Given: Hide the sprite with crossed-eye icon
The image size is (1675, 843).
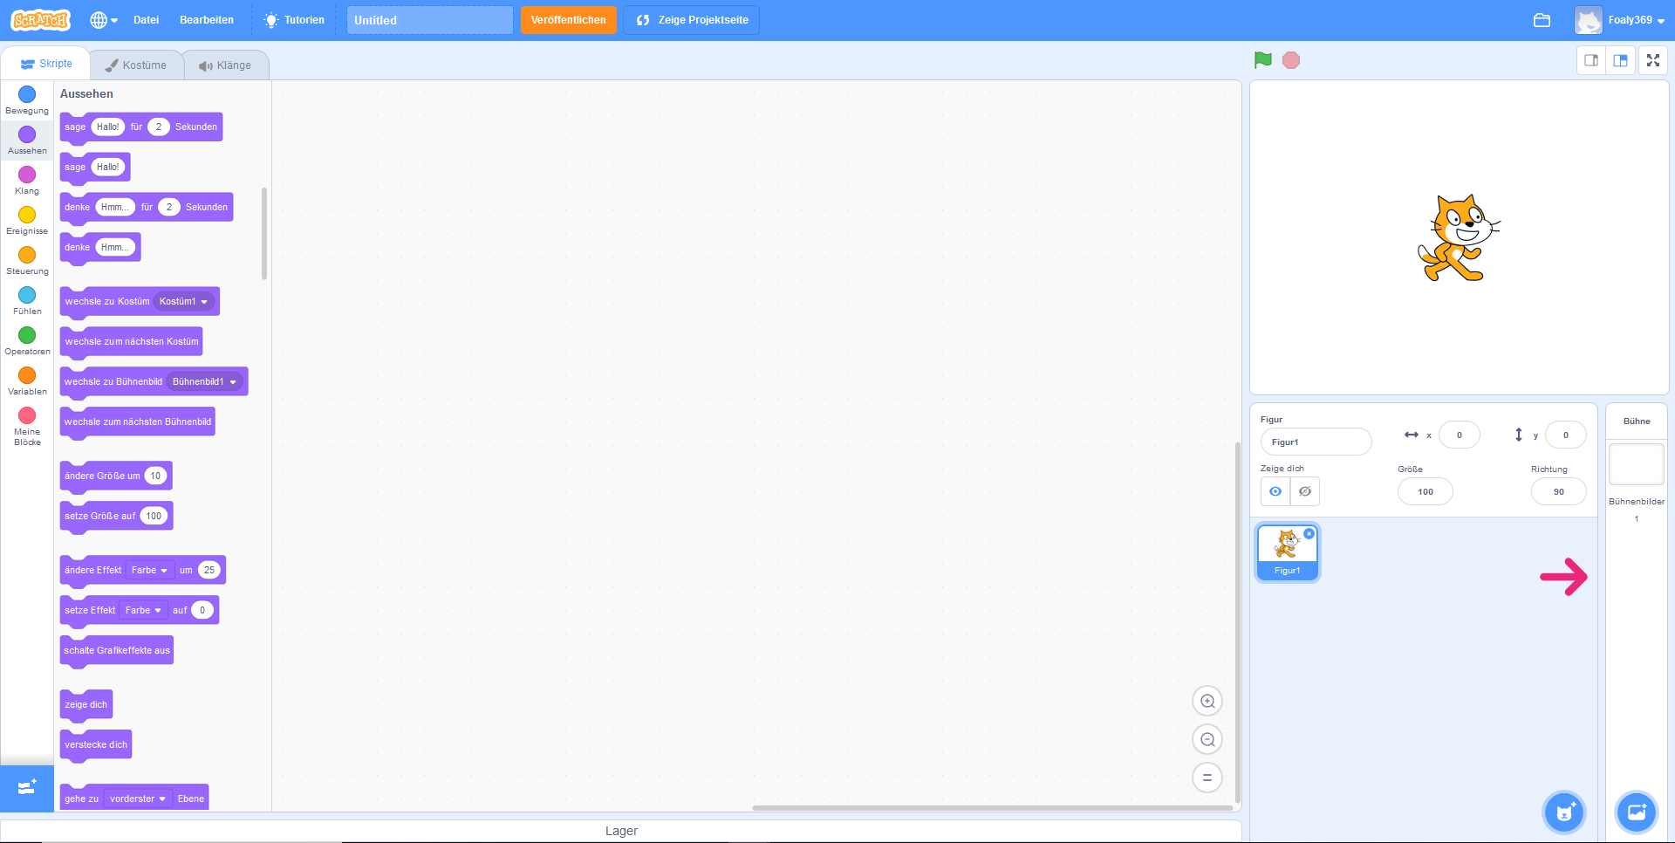Looking at the screenshot, I should [1305, 491].
